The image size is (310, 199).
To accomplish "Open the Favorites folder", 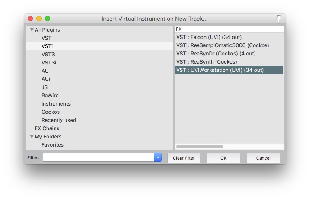I will [x=52, y=145].
